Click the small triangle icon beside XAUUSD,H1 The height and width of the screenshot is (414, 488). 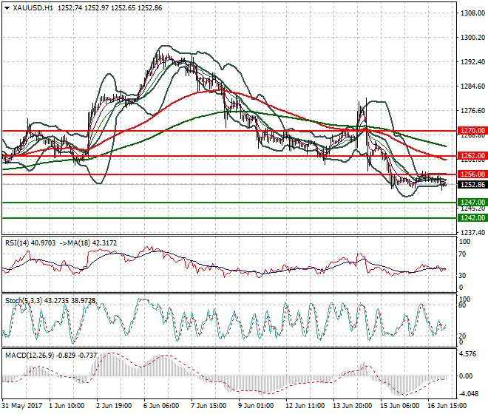click(x=7, y=7)
